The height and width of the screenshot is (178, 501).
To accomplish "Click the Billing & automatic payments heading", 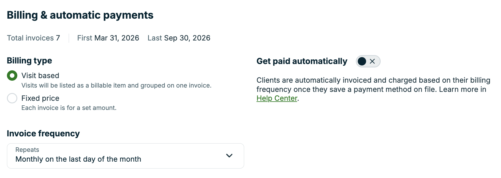I will tap(81, 15).
